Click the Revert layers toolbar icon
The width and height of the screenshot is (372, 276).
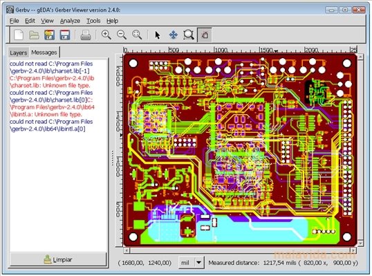click(x=49, y=35)
